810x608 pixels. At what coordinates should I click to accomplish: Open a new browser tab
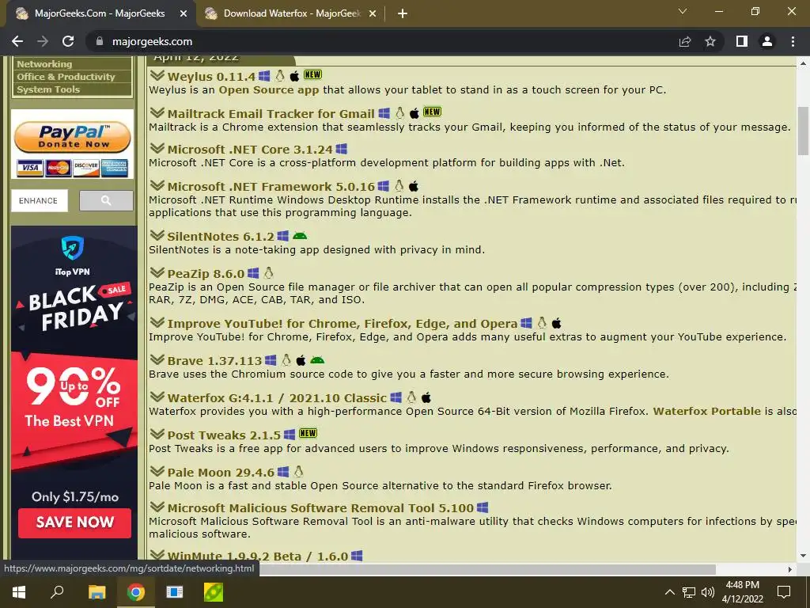403,13
